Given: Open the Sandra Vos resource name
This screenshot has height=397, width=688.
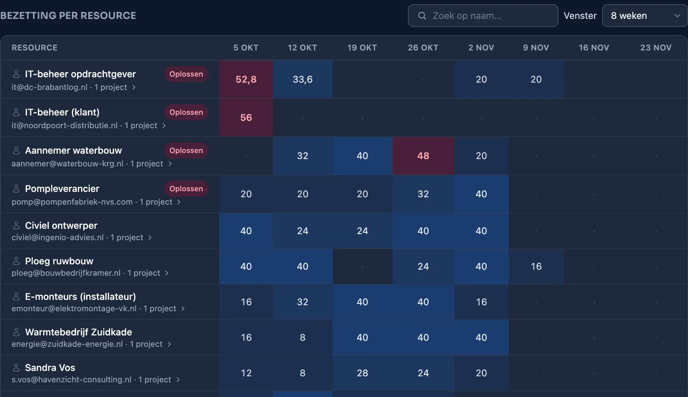Looking at the screenshot, I should point(50,367).
